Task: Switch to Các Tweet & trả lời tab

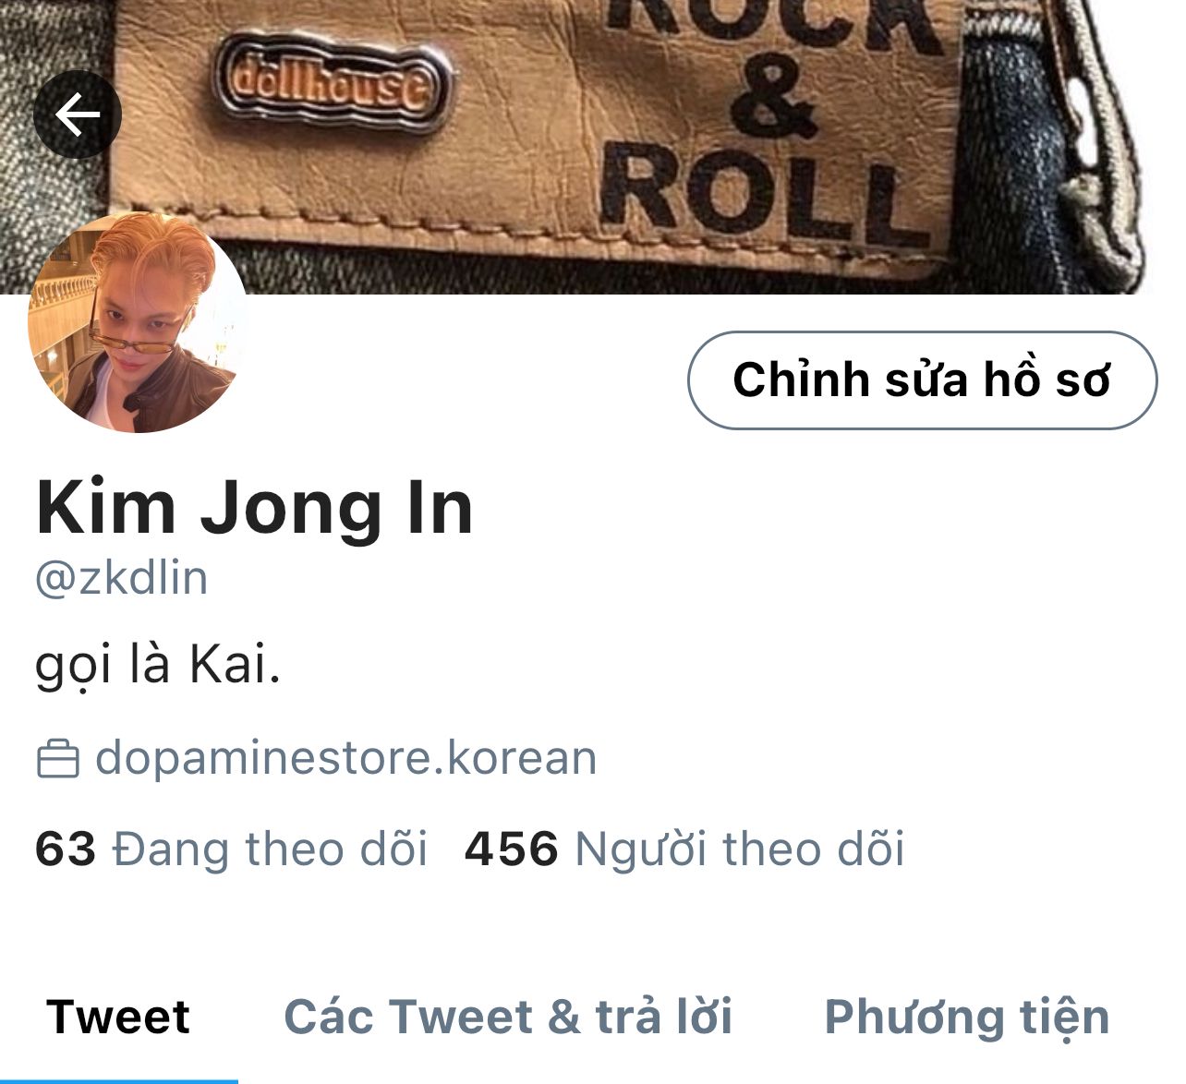Action: [508, 1017]
